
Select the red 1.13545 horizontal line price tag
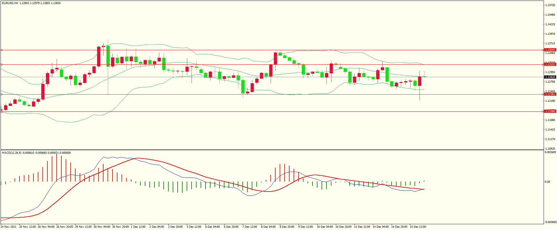550,50
